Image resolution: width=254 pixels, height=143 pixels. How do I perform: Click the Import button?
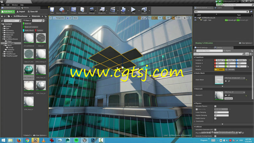pyautogui.click(x=21, y=12)
